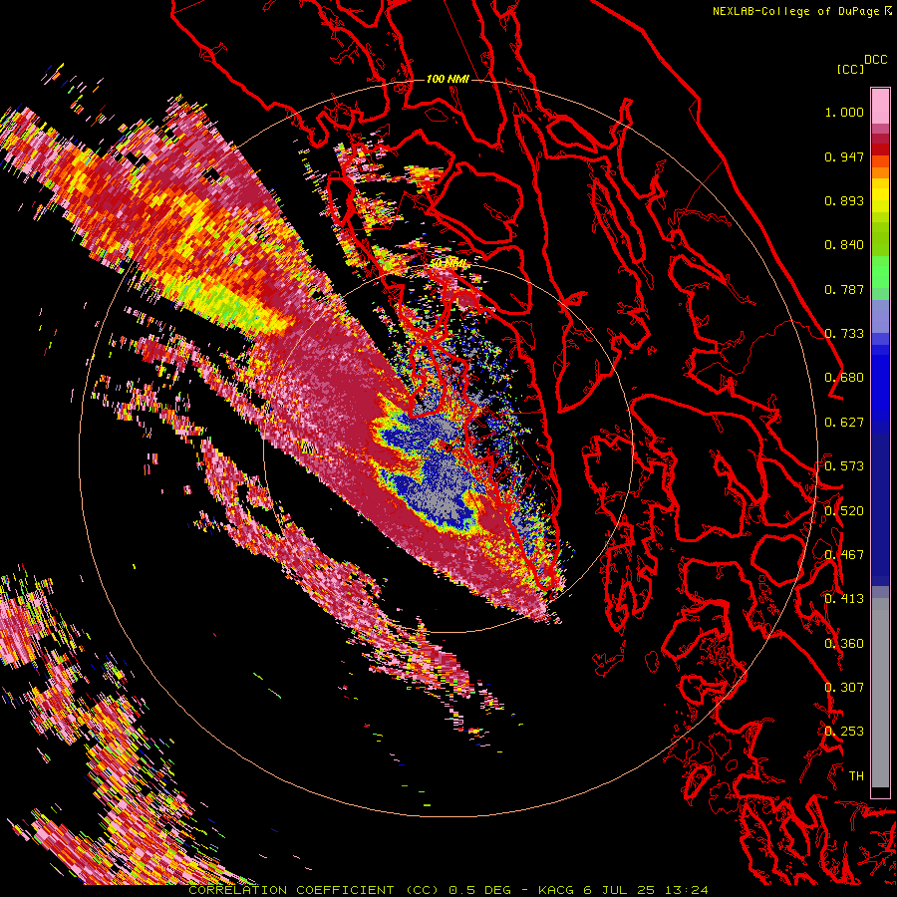Pick the light pink swatch on color bar
The height and width of the screenshot is (897, 897).
[880, 107]
